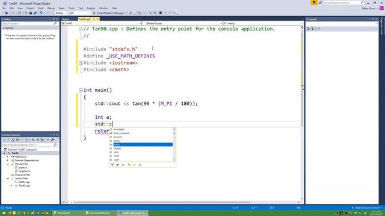Click the Save icon in the toolbar
The height and width of the screenshot is (216, 385).
(31, 13)
